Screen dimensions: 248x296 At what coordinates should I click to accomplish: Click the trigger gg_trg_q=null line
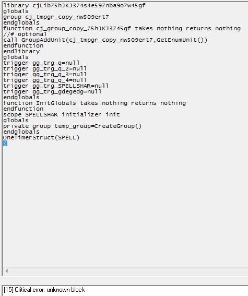[x=41, y=63]
